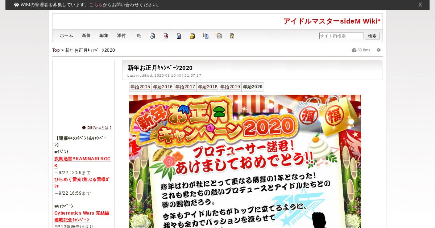Click the stacked pages duplicate icon
This screenshot has height=228, width=435.
(x=139, y=36)
